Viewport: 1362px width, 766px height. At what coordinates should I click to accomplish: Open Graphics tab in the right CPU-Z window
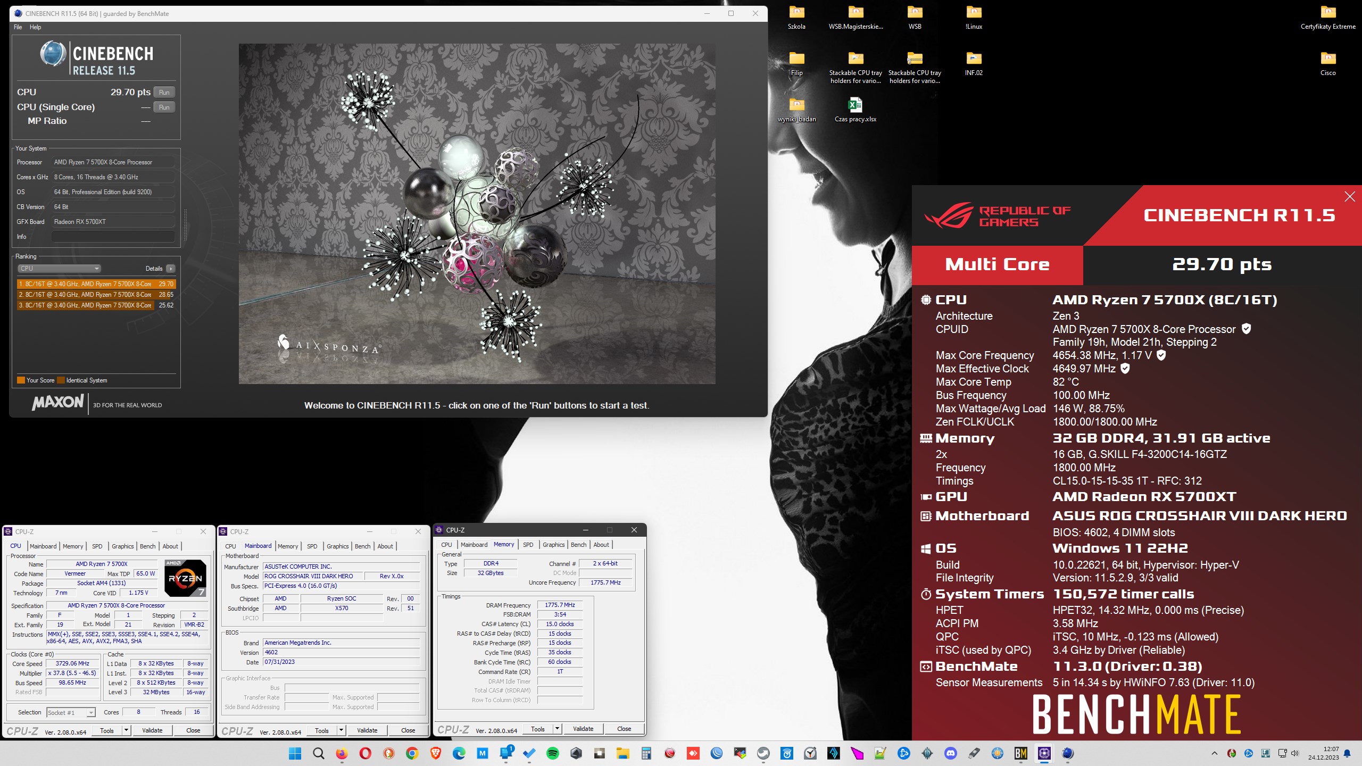[554, 545]
